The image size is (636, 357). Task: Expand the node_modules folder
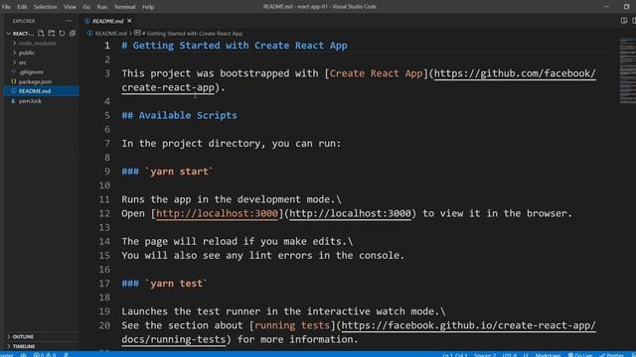point(15,43)
